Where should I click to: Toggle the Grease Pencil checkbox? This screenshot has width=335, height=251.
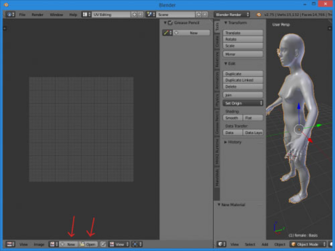170,23
